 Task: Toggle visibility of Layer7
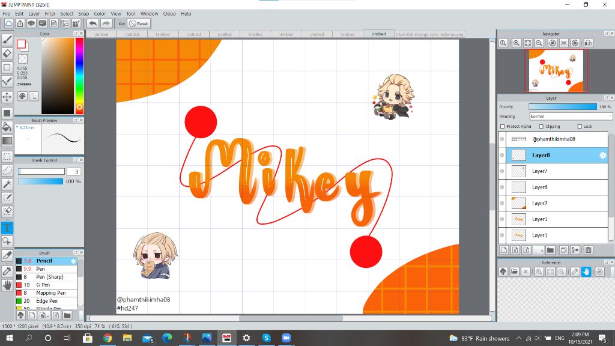[x=502, y=171]
